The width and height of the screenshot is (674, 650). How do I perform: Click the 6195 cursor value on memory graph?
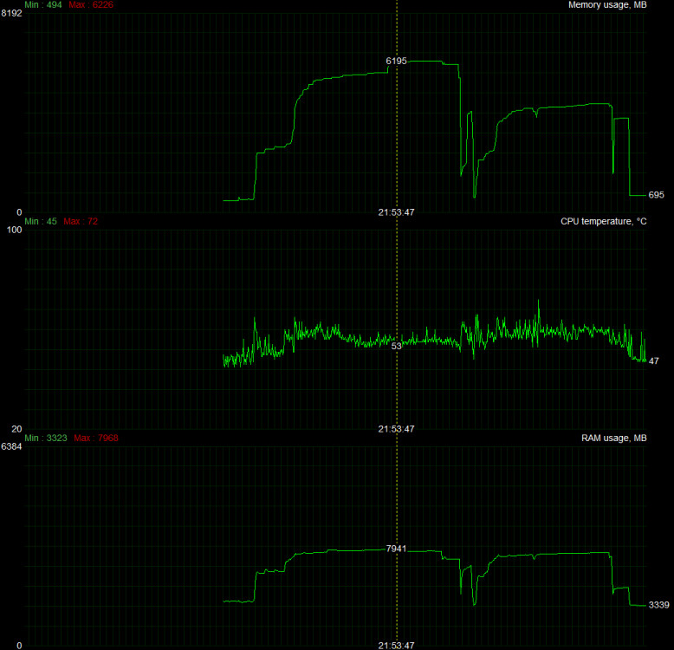pos(396,61)
